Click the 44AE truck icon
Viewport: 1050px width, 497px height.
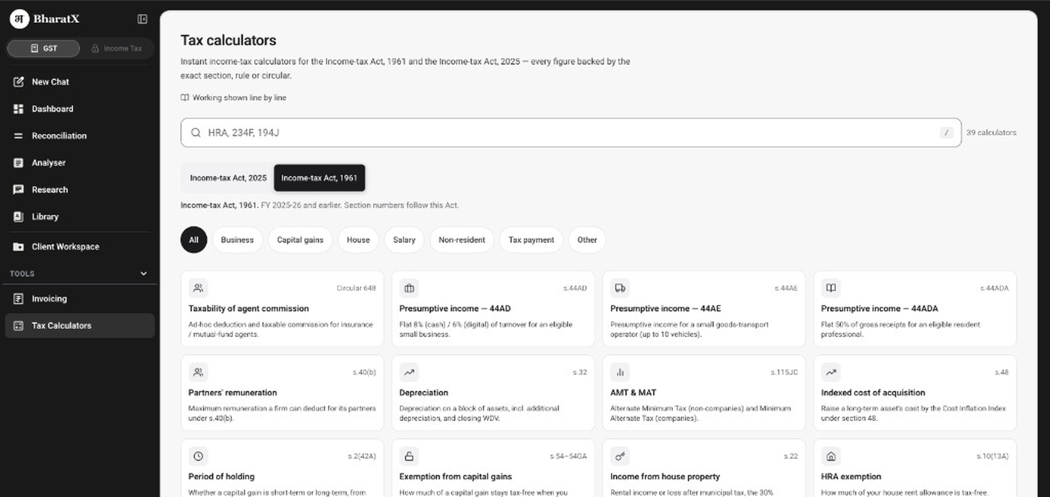620,288
